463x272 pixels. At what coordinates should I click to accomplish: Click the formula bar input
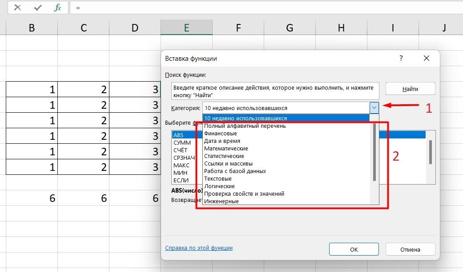[x=266, y=8]
